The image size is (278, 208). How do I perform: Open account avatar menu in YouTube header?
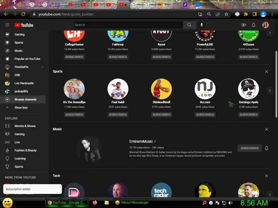266,25
